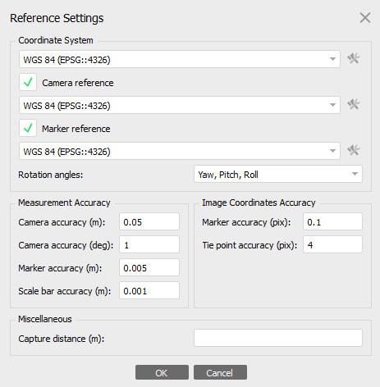The height and width of the screenshot is (387, 380).
Task: Open settings icon beside top coordinate system
Action: pyautogui.click(x=354, y=59)
